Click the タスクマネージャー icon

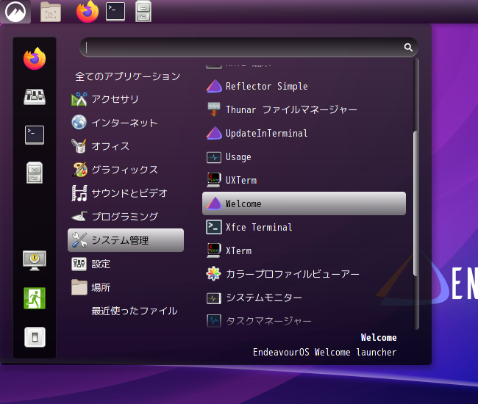[214, 321]
